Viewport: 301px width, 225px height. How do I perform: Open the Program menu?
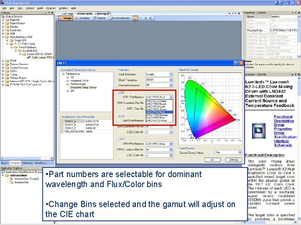pyautogui.click(x=51, y=8)
